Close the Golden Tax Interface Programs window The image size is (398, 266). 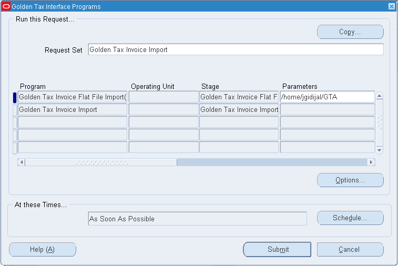click(x=392, y=6)
